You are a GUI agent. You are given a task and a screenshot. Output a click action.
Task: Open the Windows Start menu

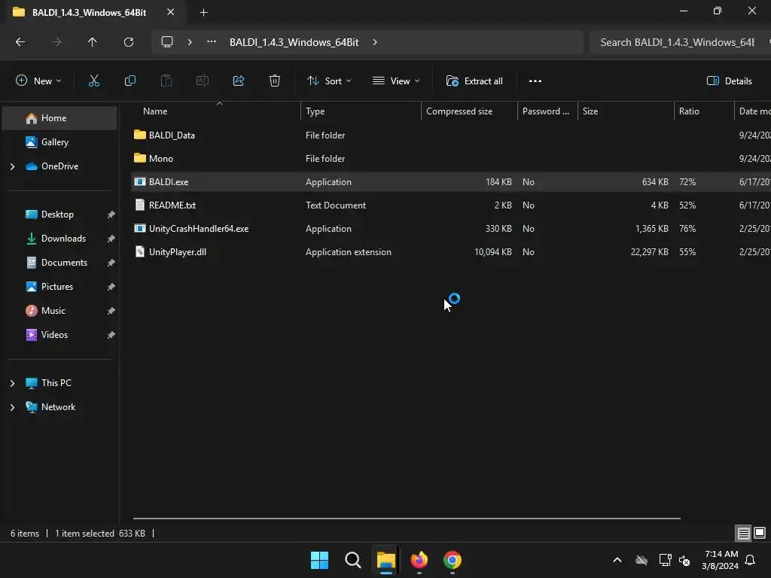tap(319, 560)
